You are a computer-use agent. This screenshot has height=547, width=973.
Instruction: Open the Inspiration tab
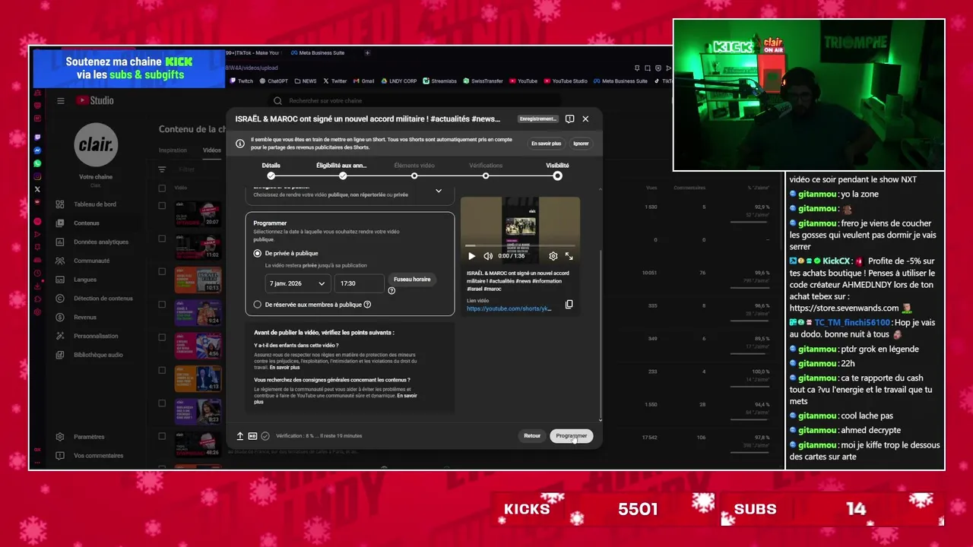[173, 150]
